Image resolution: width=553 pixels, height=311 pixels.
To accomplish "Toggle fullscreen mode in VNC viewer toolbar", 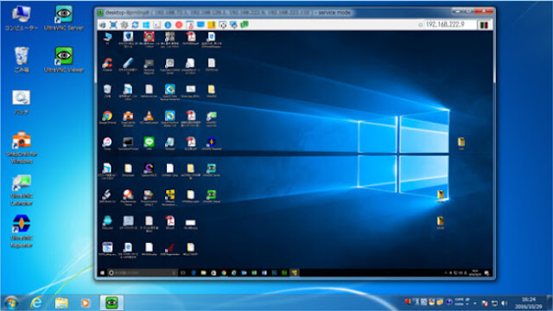I will coord(113,25).
